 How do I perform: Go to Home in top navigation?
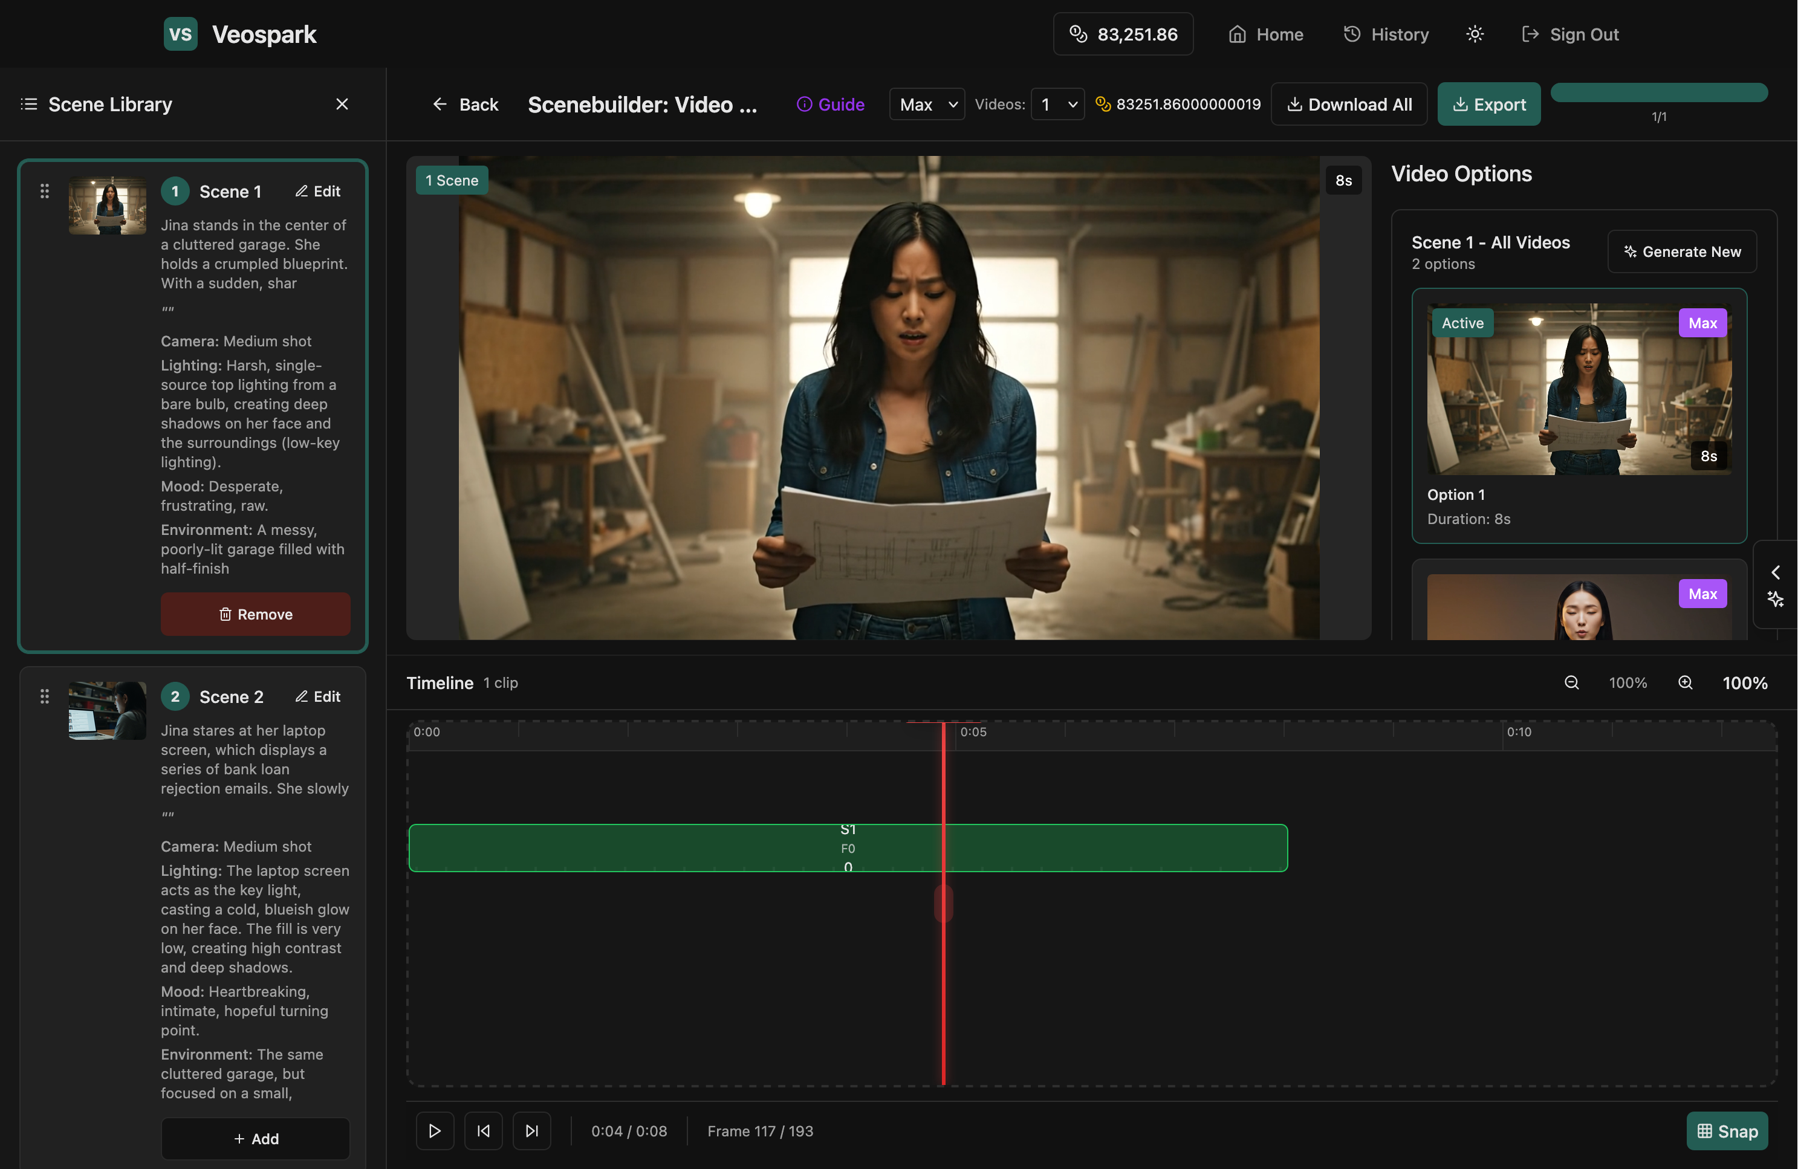tap(1266, 34)
